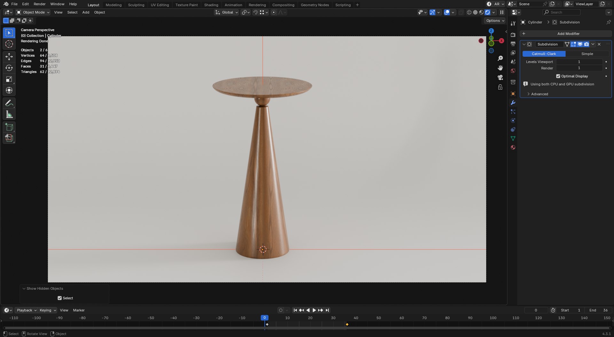The height and width of the screenshot is (337, 614).
Task: Open the Render menu
Action: 40,4
